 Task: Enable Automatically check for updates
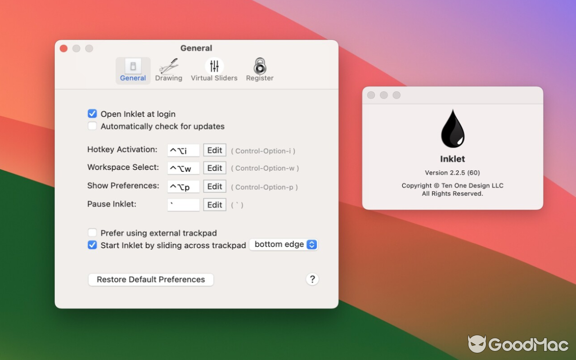[92, 126]
